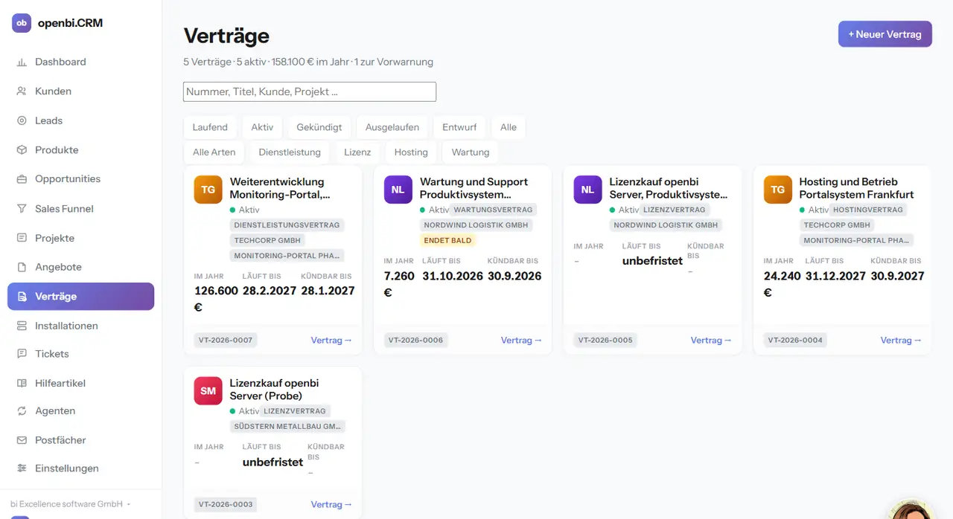The width and height of the screenshot is (953, 519).
Task: Click the SÜDSTERN METALLBAU customer tag
Action: 287,427
